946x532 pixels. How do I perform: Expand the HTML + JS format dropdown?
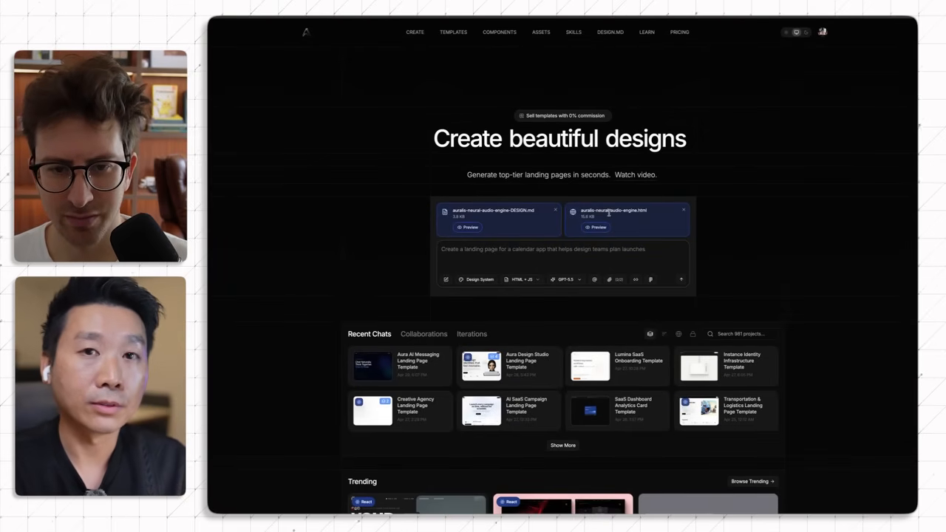[521, 279]
